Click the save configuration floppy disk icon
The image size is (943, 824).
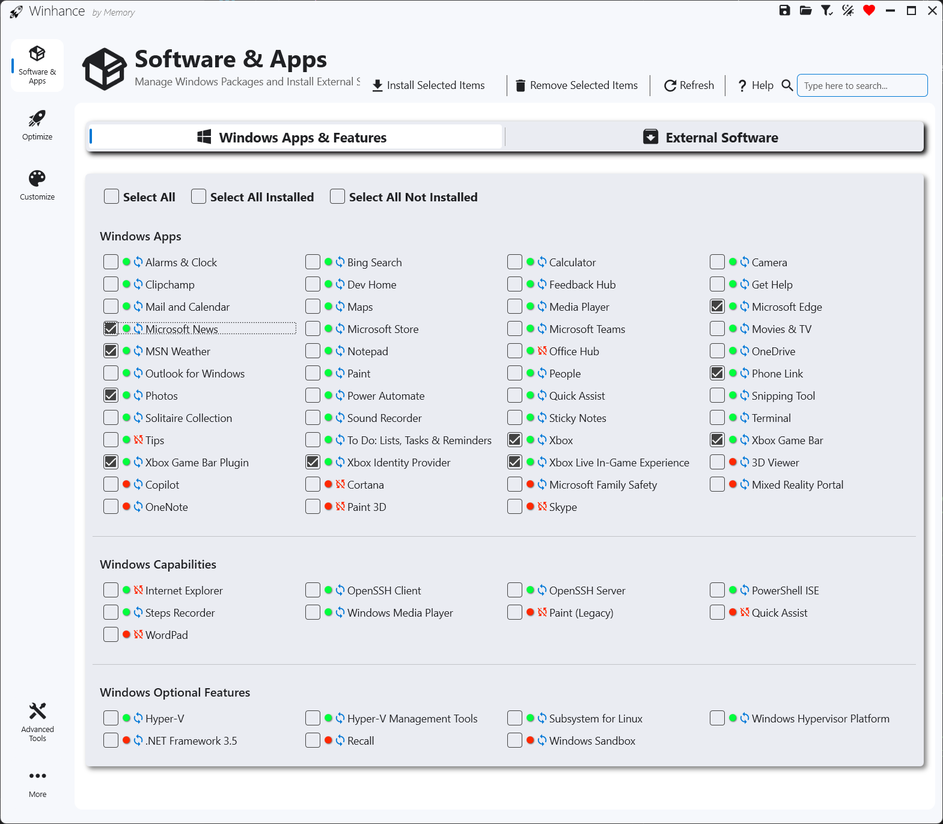pyautogui.click(x=784, y=10)
